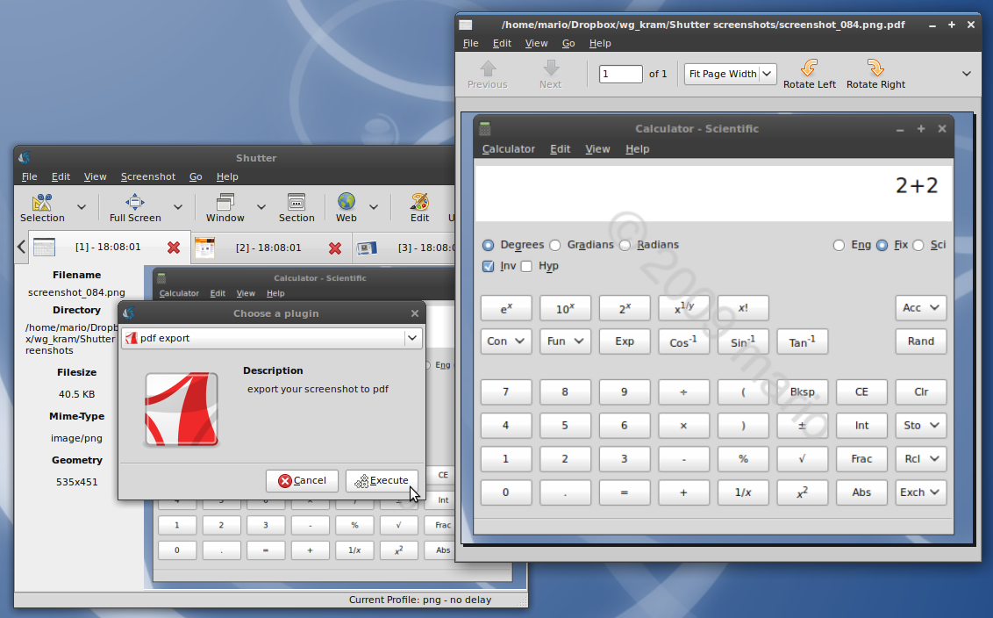Viewport: 993px width, 618px height.
Task: Click the page number input field
Action: [620, 74]
